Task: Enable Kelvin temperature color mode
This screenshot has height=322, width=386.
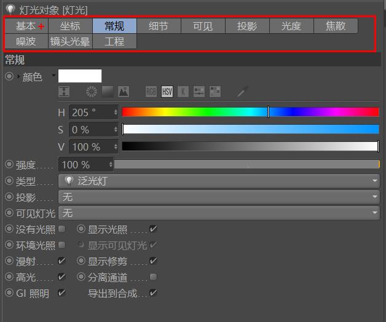Action: [183, 92]
